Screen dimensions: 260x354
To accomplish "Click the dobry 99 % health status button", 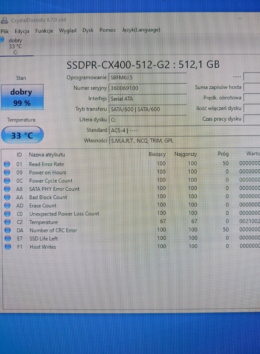I will coord(22,97).
